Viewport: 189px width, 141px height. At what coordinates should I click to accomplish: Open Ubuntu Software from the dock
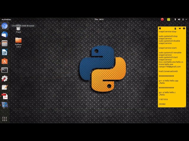5,61
